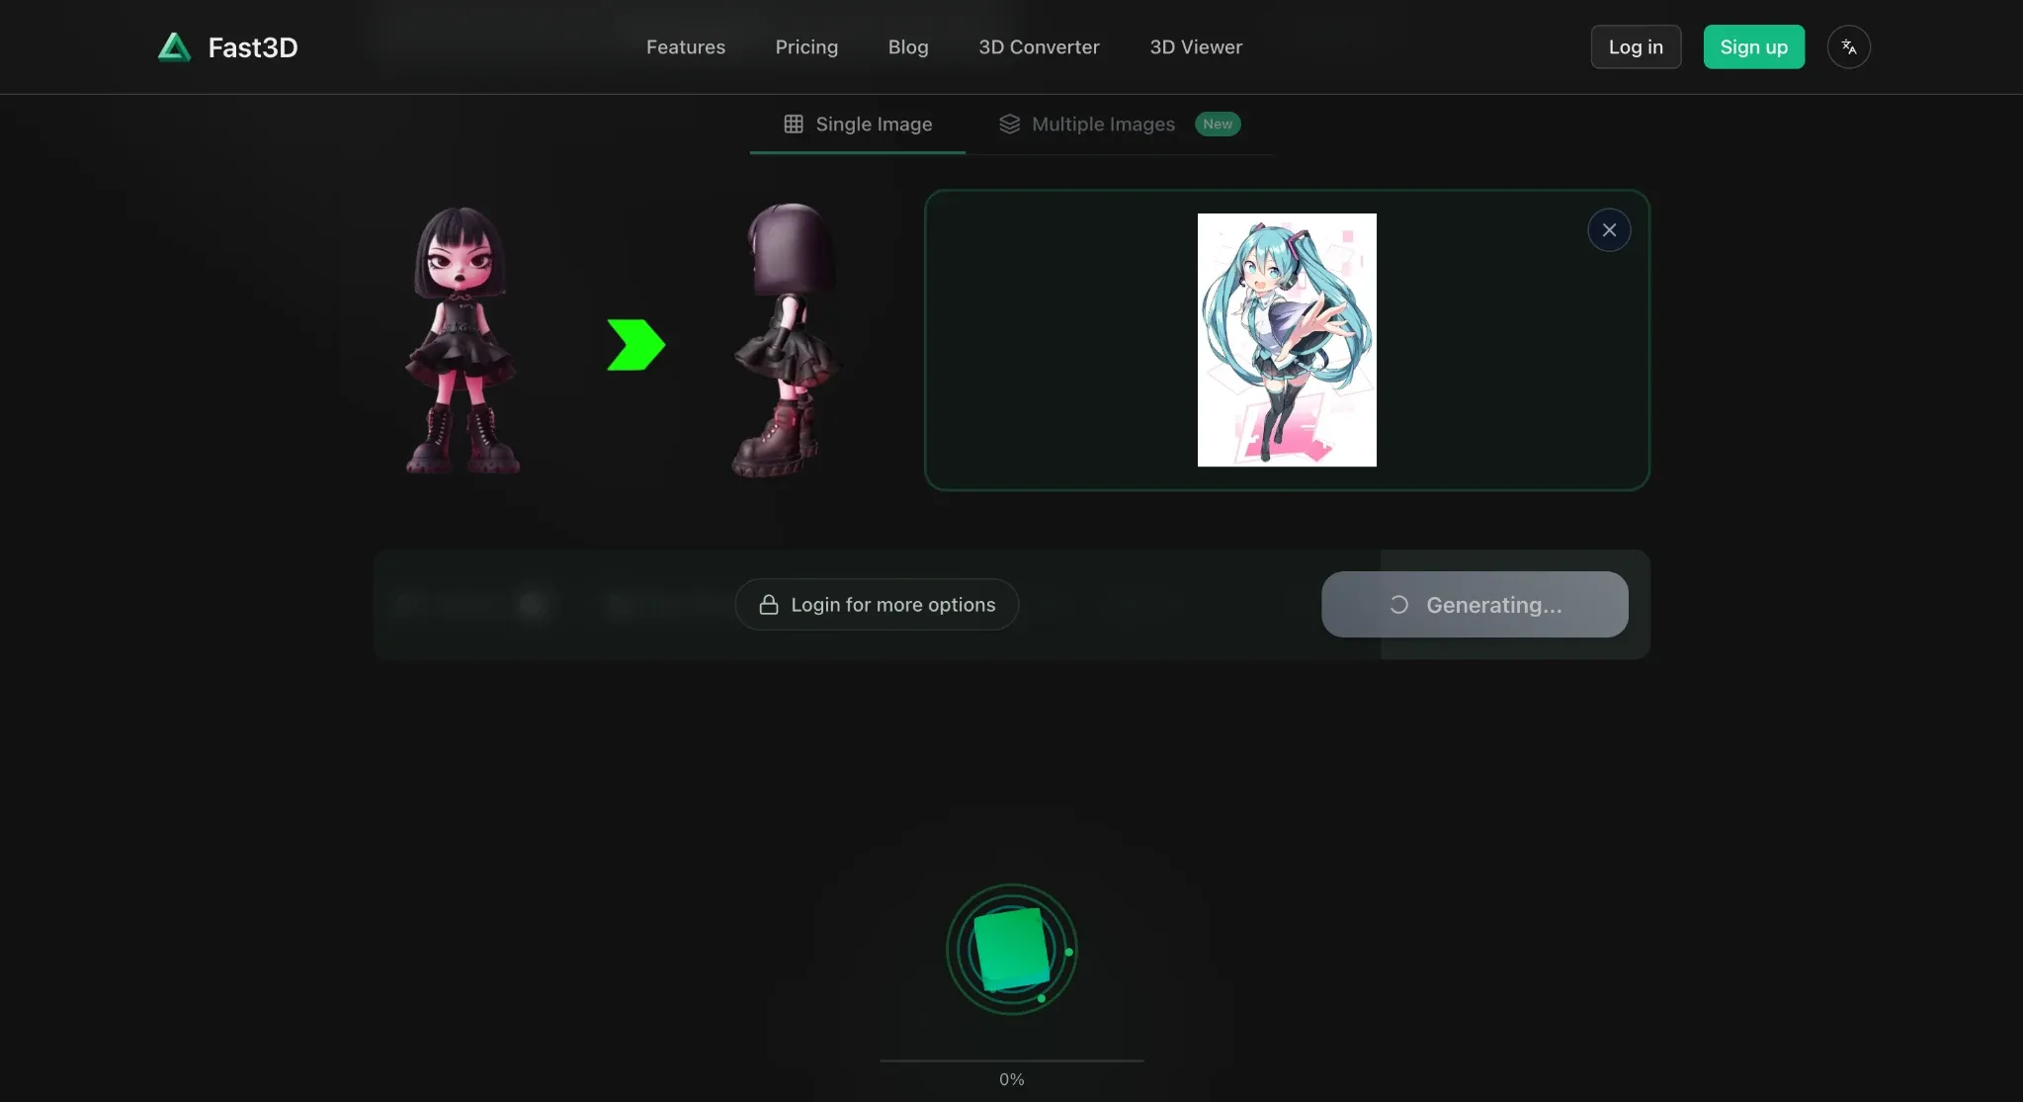
Task: Click the Log in button
Action: click(x=1636, y=46)
